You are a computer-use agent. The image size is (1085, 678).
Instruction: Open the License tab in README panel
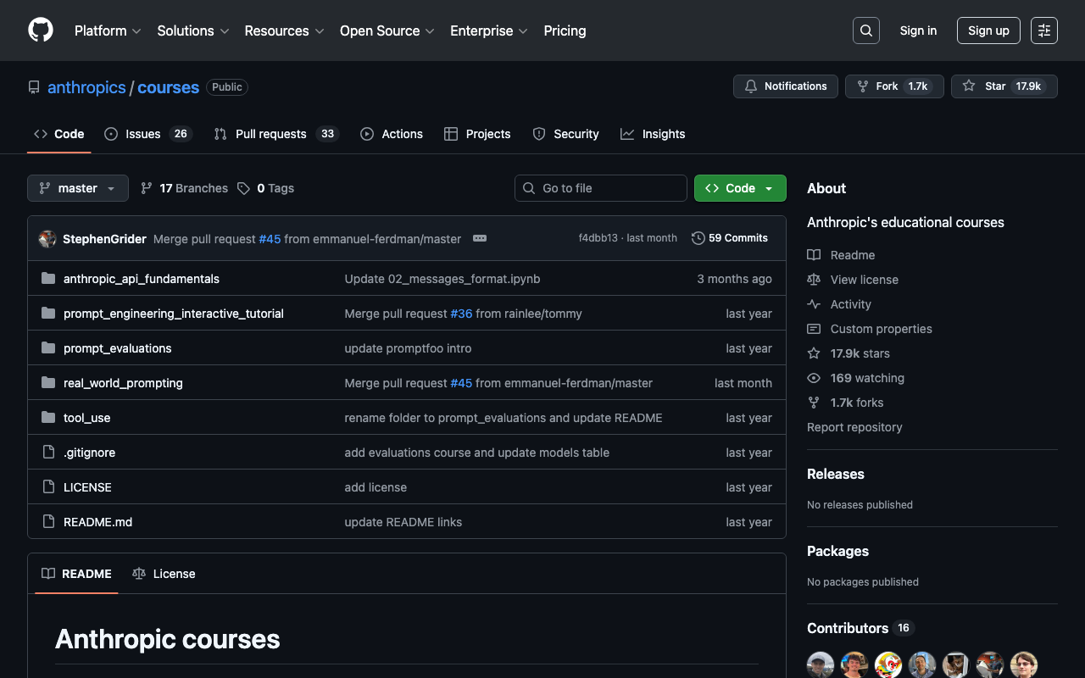tap(164, 574)
